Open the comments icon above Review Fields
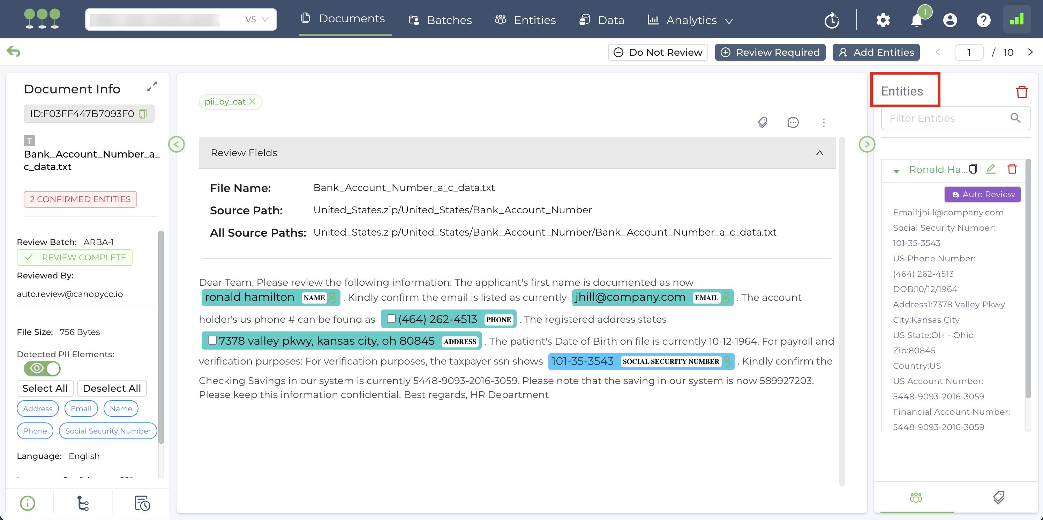This screenshot has height=520, width=1043. point(793,122)
